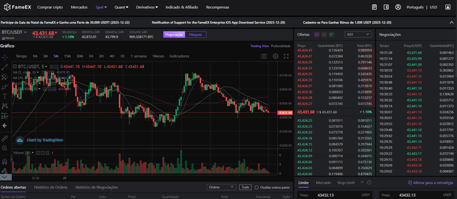Open the user account profile icon

pyautogui.click(x=398, y=8)
